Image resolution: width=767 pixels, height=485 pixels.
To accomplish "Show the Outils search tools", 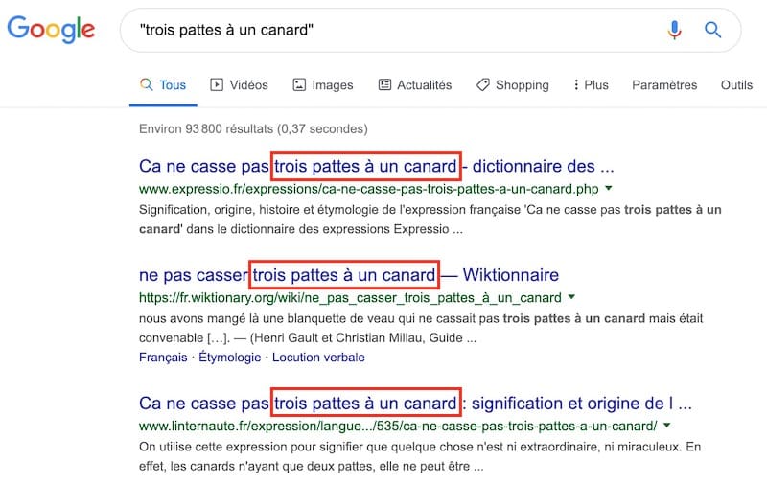I will coord(736,85).
